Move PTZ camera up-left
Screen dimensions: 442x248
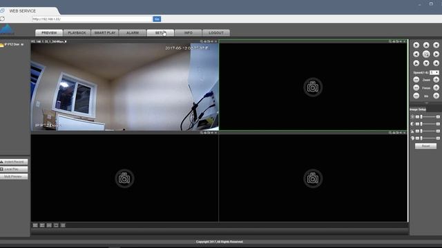coord(416,45)
